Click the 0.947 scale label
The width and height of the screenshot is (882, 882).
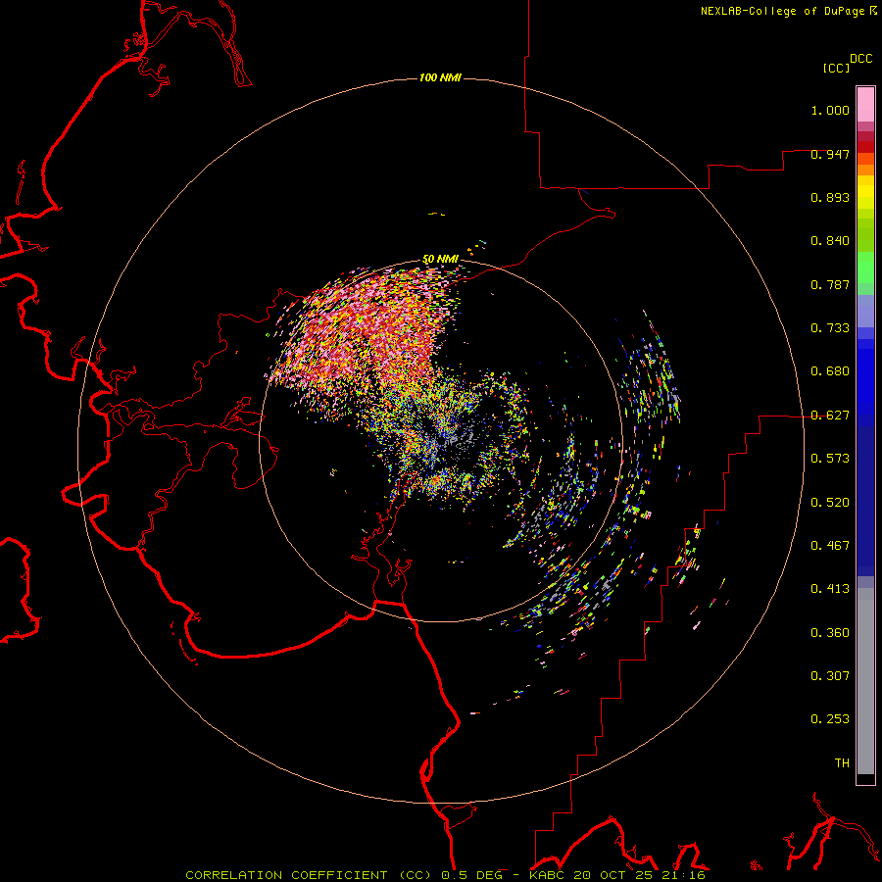click(x=830, y=154)
